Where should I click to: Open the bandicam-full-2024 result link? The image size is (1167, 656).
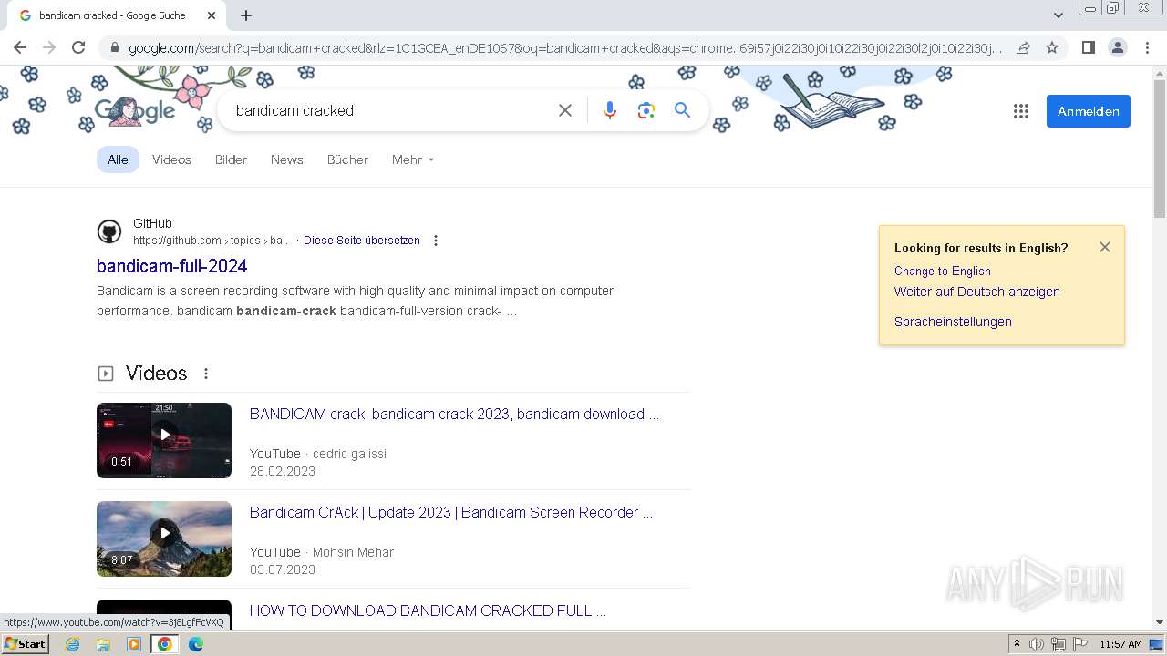(x=171, y=266)
